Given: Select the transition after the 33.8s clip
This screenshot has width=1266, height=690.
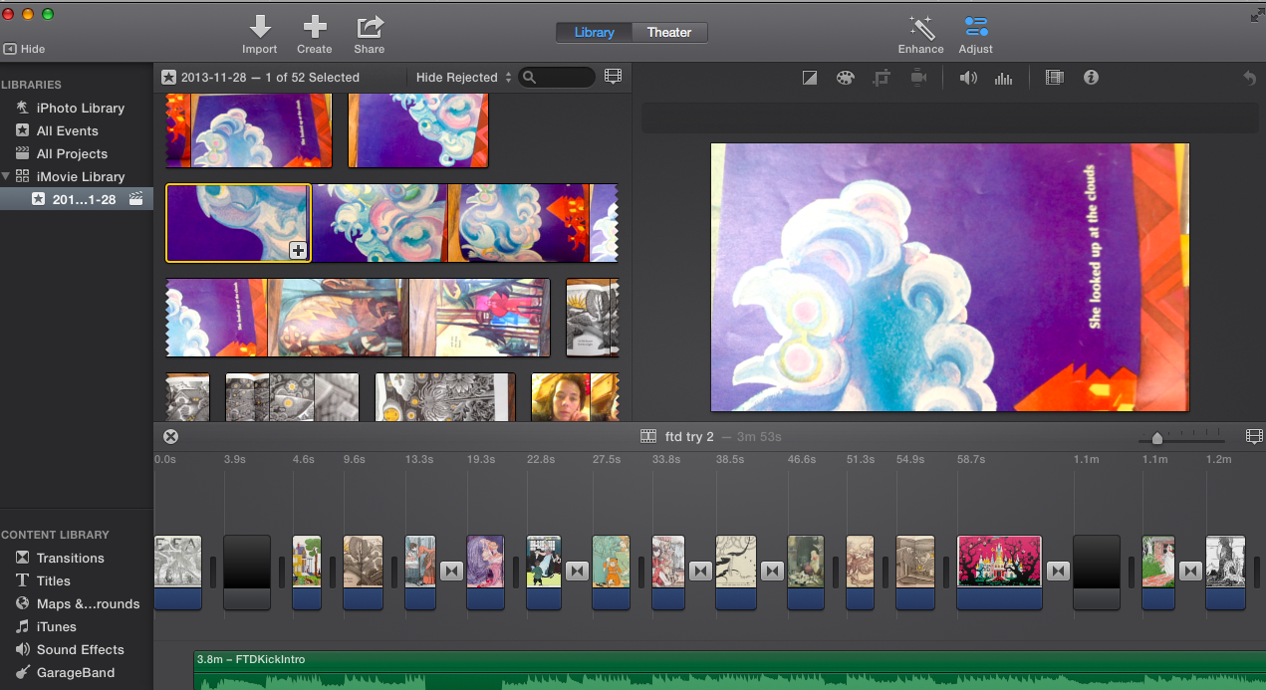Looking at the screenshot, I should point(701,571).
